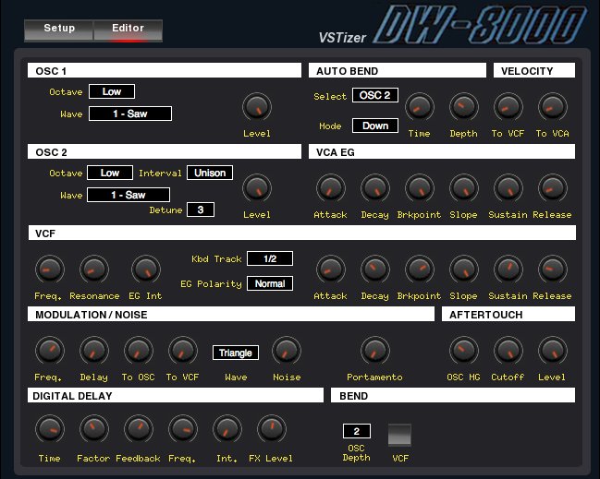Click the VCA EG Slope knob

[464, 188]
